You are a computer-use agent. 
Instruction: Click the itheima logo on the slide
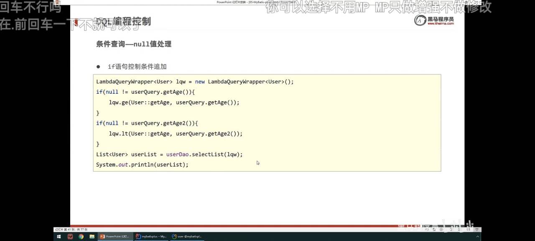434,20
